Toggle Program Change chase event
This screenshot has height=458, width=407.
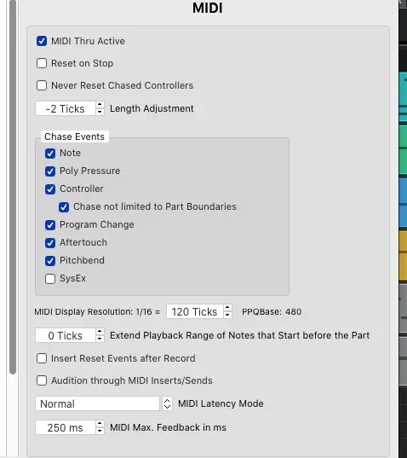coord(50,225)
